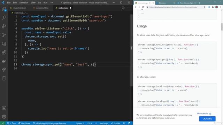Screen dimensions: 223x125
Task: Click the Chrome address bar URL
Action: coord(173,7)
